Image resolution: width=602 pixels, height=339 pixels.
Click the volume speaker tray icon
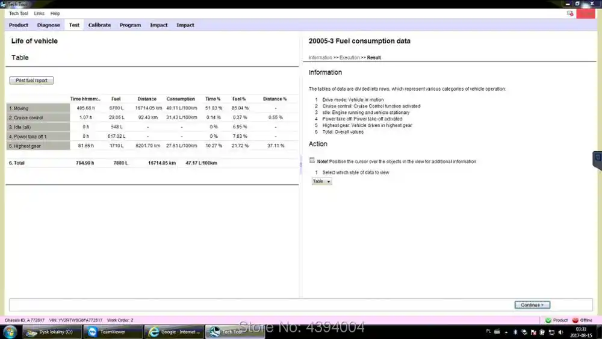(x=561, y=332)
